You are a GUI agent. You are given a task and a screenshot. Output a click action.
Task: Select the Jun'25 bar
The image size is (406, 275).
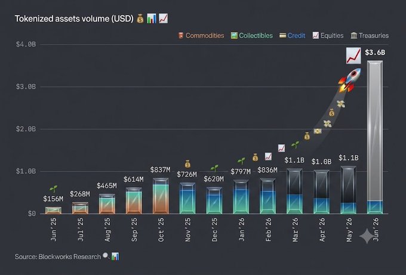point(53,211)
